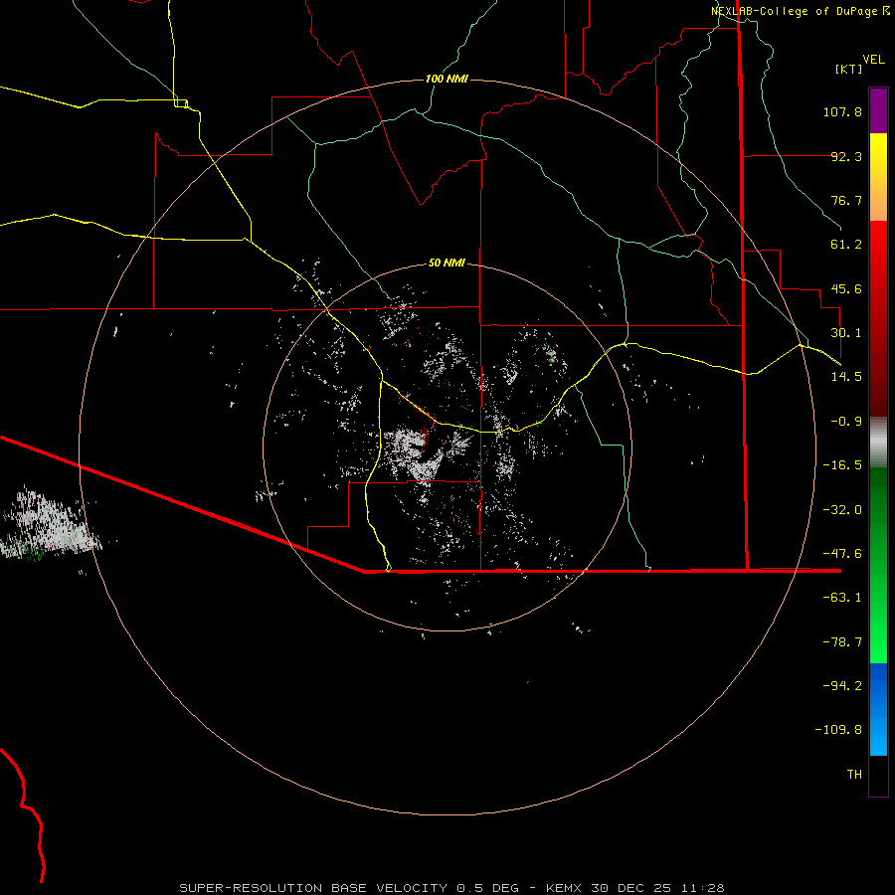895x895 pixels.
Task: Click the VEL legend title
Action: (873, 60)
